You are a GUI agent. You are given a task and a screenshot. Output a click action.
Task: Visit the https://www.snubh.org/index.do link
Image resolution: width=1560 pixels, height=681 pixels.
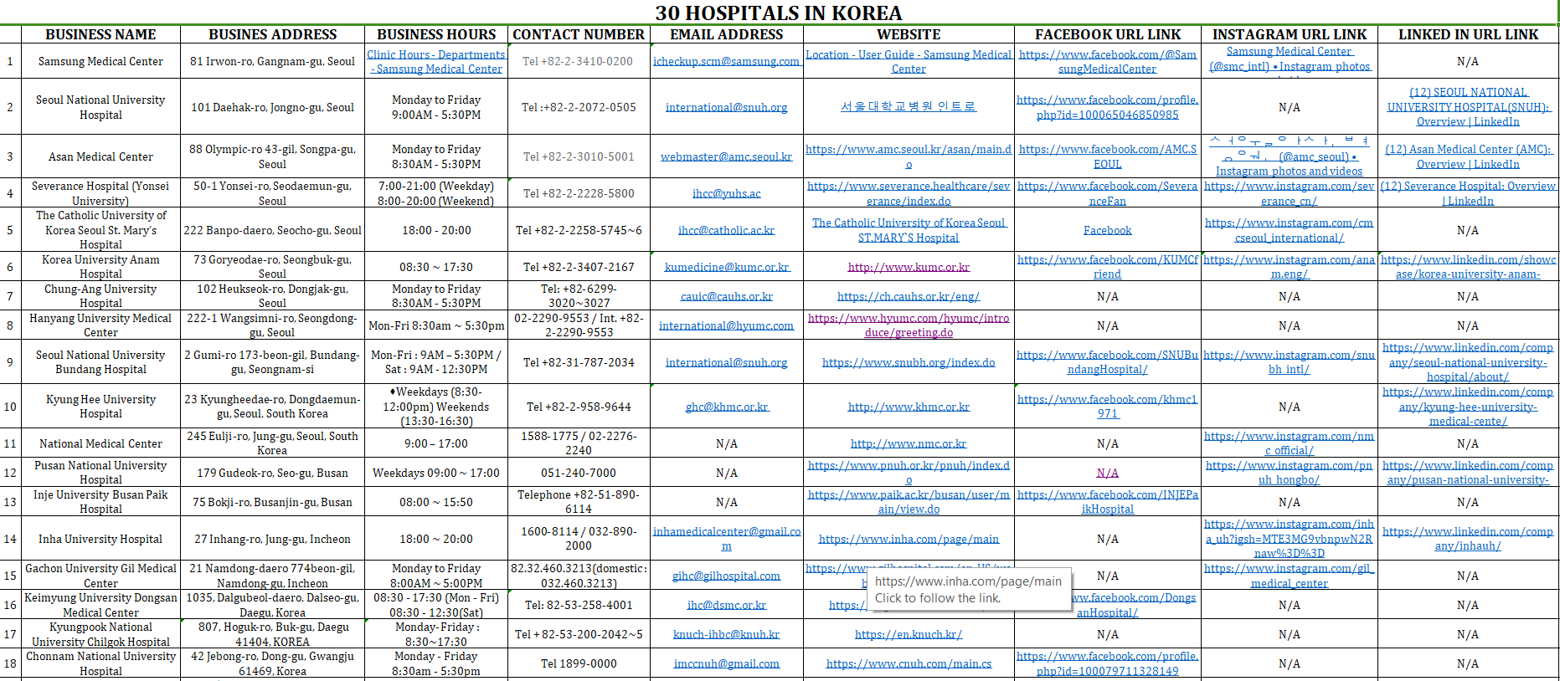[x=909, y=362]
